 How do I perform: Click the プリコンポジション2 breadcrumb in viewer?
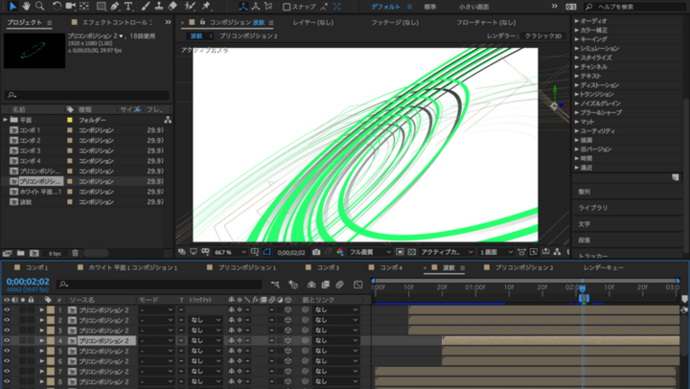[x=248, y=36]
